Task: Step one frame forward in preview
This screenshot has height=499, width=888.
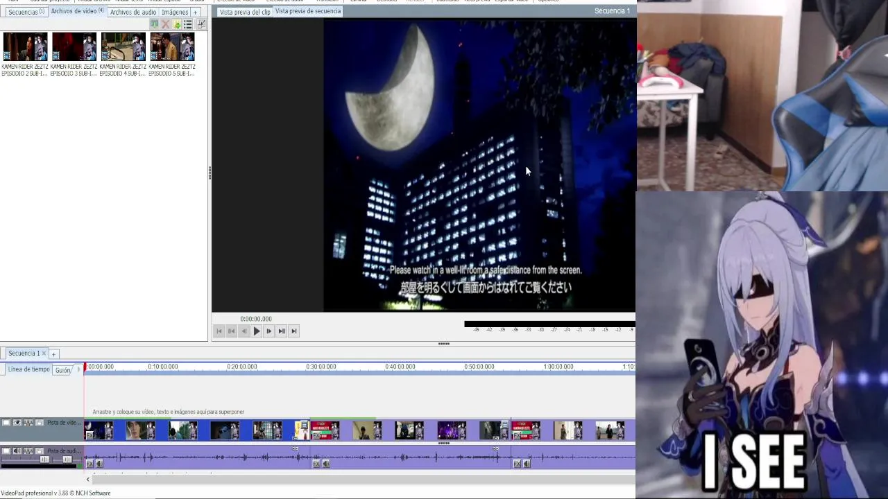Action: tap(269, 331)
